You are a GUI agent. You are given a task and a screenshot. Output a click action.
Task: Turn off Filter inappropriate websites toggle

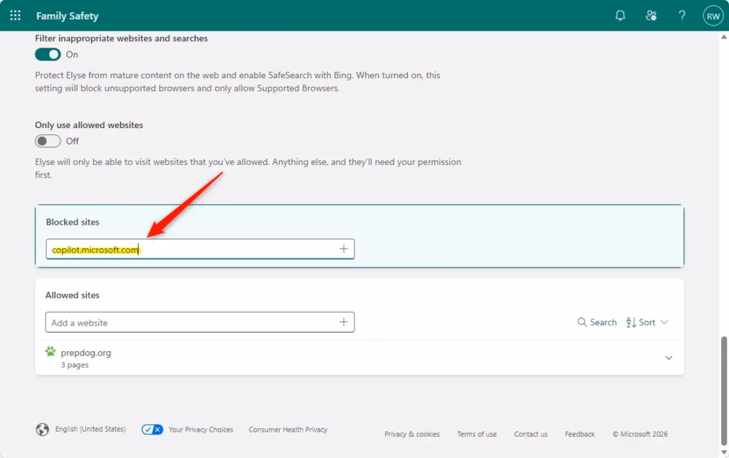click(48, 54)
